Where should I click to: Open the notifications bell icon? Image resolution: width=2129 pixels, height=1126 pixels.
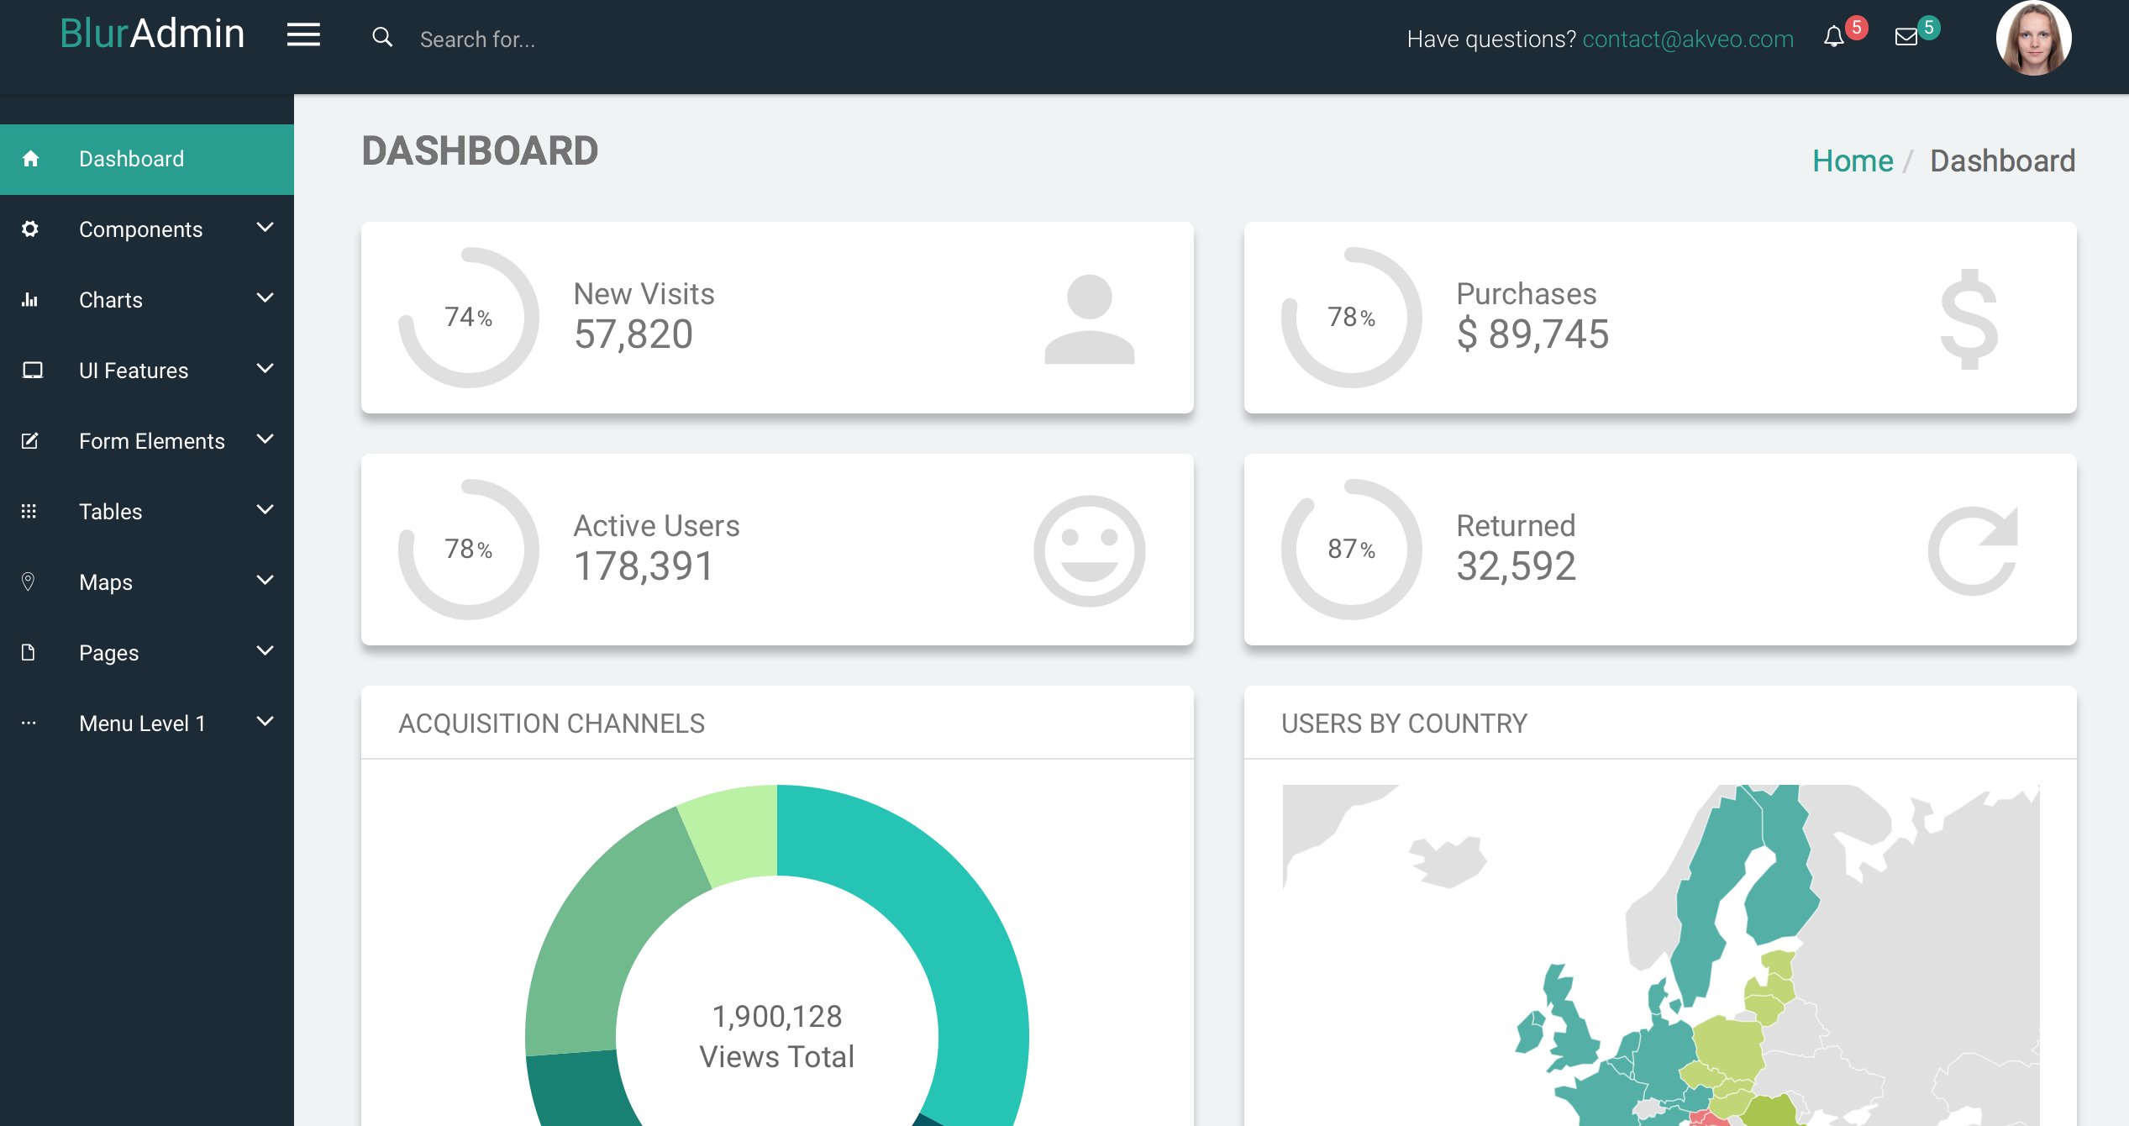point(1833,37)
